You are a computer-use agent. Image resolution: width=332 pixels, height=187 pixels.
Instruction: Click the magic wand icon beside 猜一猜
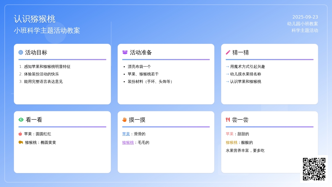tap(228, 52)
